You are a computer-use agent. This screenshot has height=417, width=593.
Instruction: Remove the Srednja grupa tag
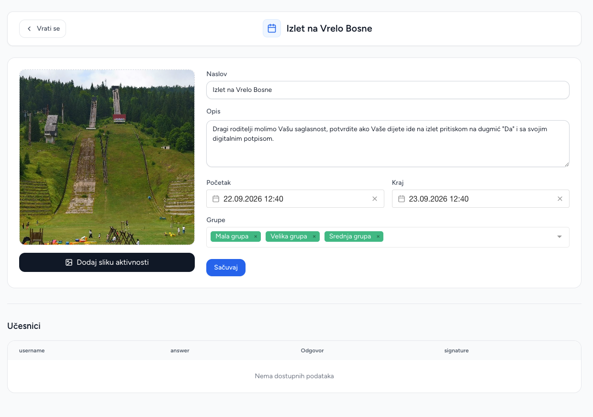point(378,237)
